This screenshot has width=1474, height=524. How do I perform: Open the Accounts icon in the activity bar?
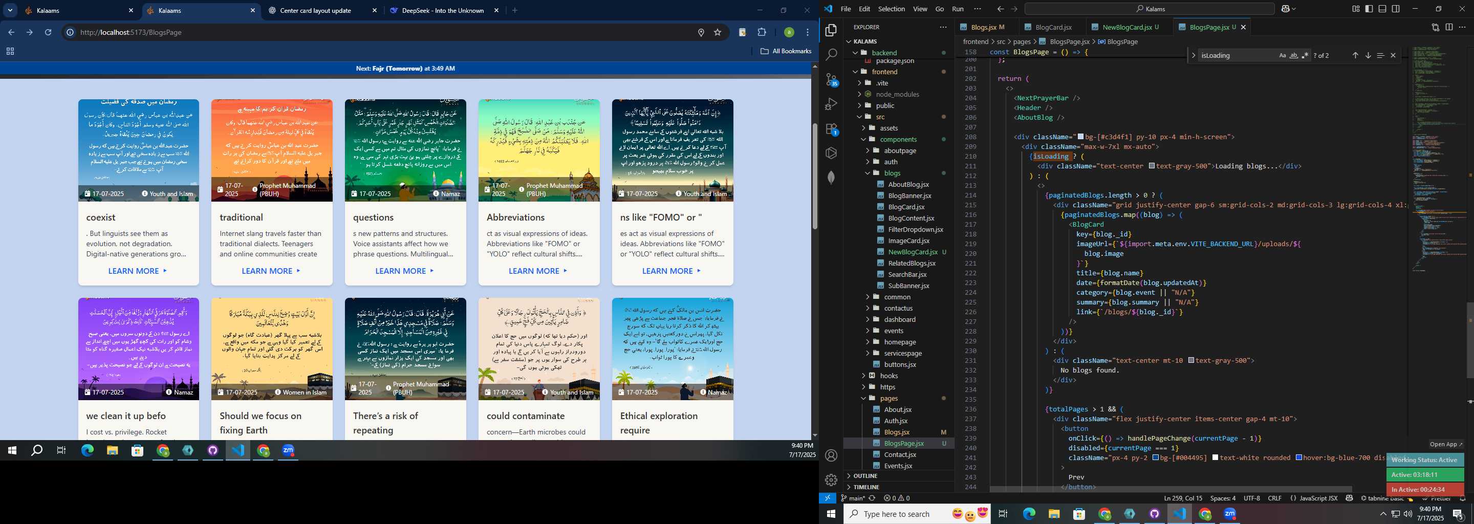click(x=831, y=455)
